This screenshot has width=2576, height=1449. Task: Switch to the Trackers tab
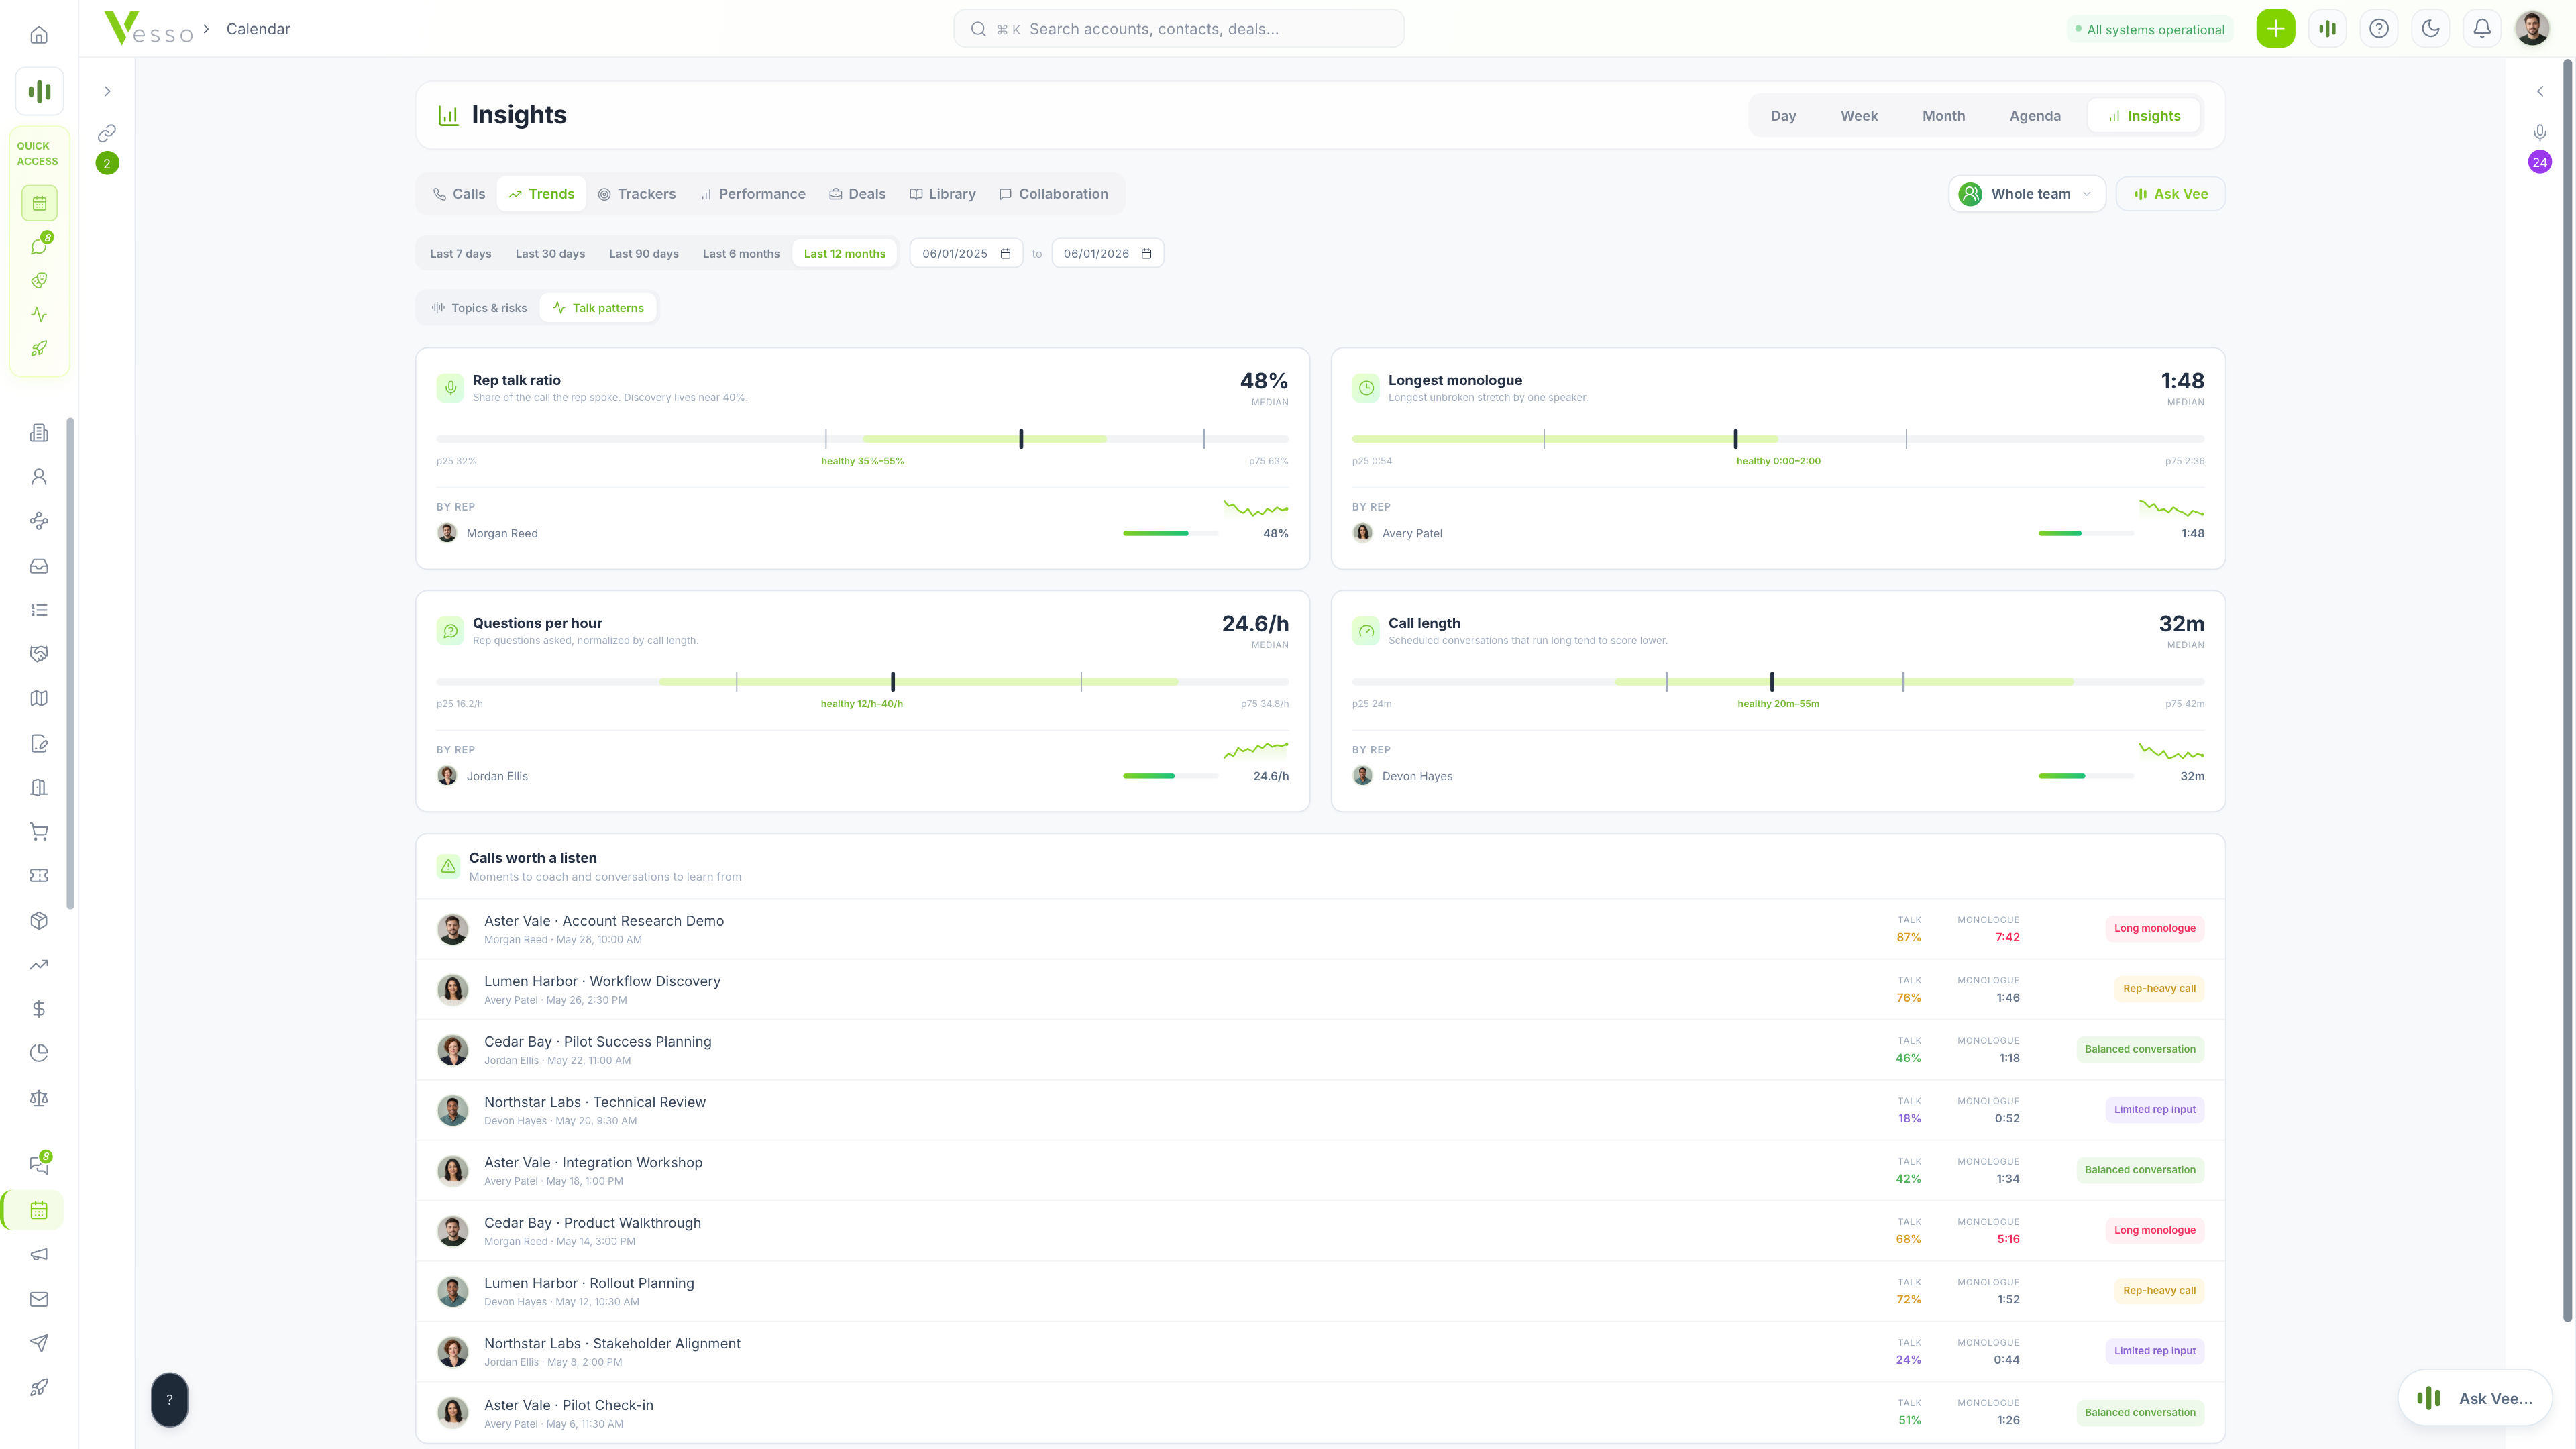[637, 194]
